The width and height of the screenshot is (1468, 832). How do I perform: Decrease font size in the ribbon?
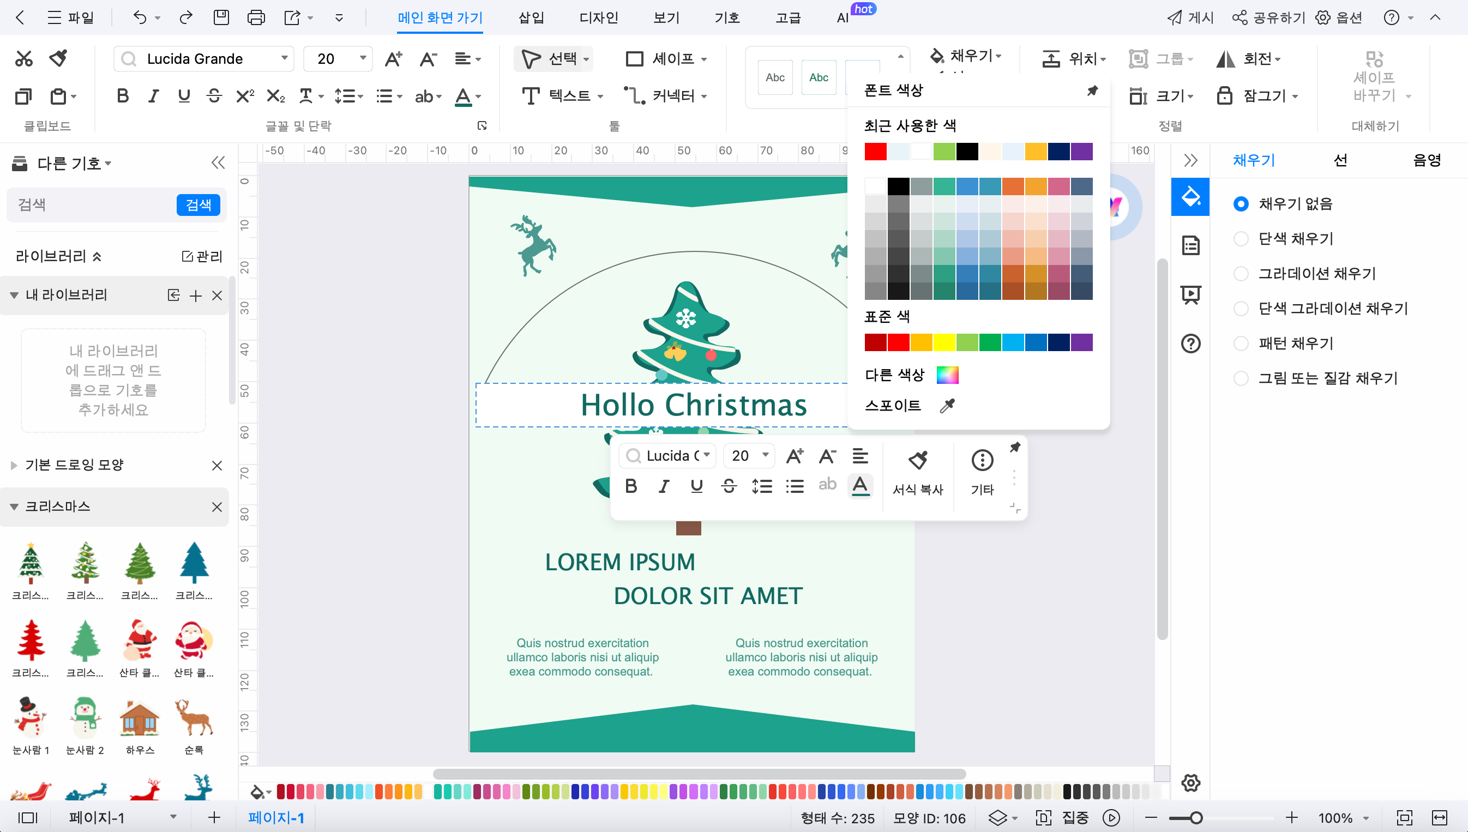tap(428, 59)
